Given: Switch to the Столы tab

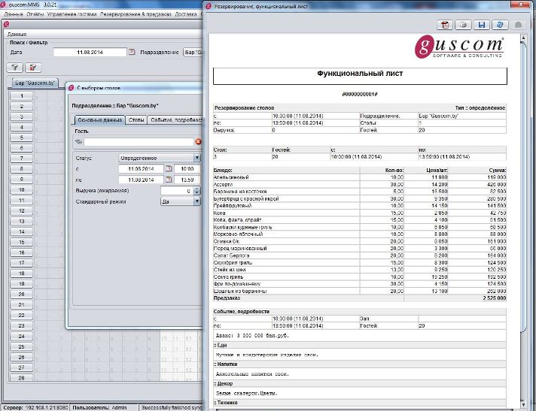Looking at the screenshot, I should 136,119.
